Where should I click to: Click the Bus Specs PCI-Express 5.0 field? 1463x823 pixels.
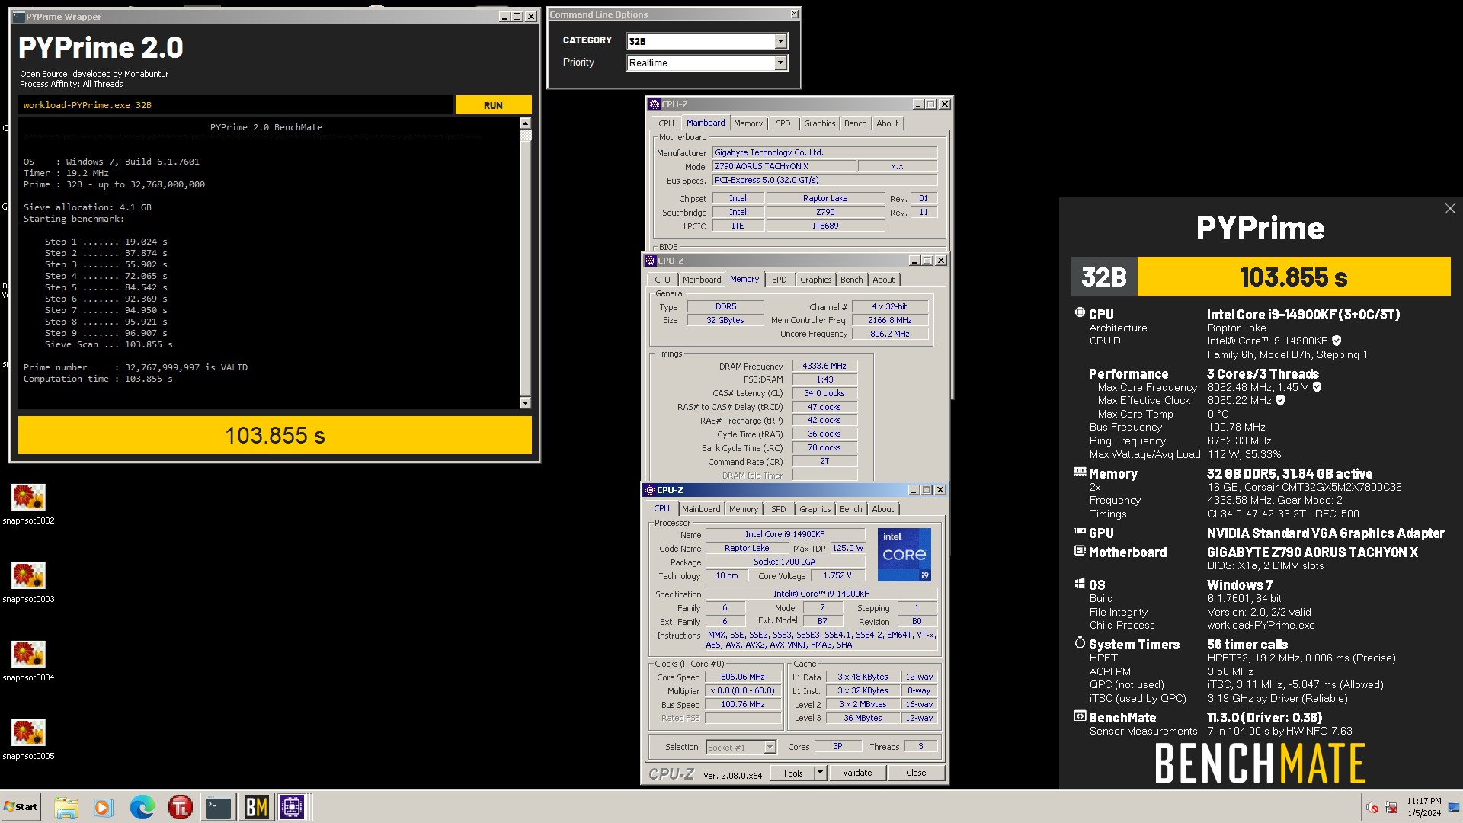(x=824, y=180)
